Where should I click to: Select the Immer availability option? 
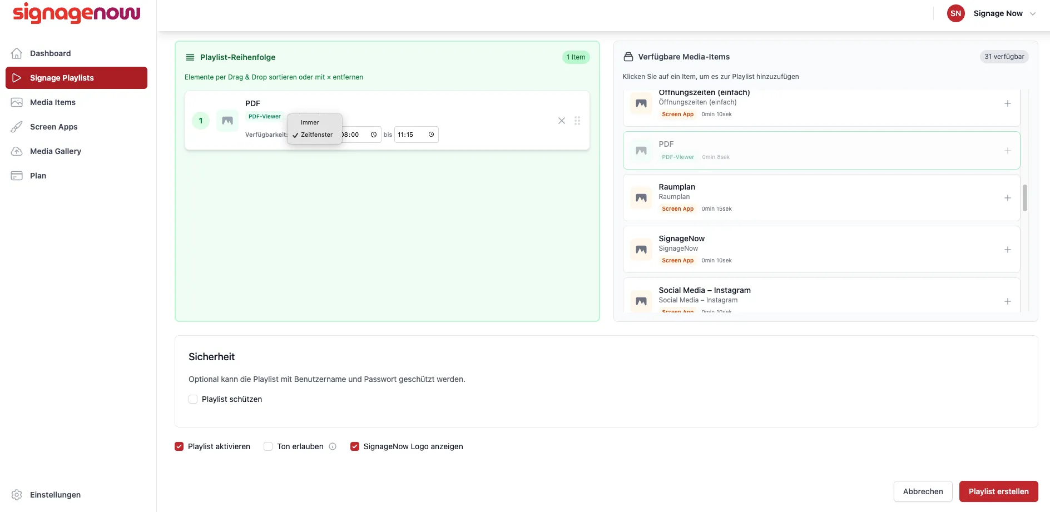tap(315, 122)
